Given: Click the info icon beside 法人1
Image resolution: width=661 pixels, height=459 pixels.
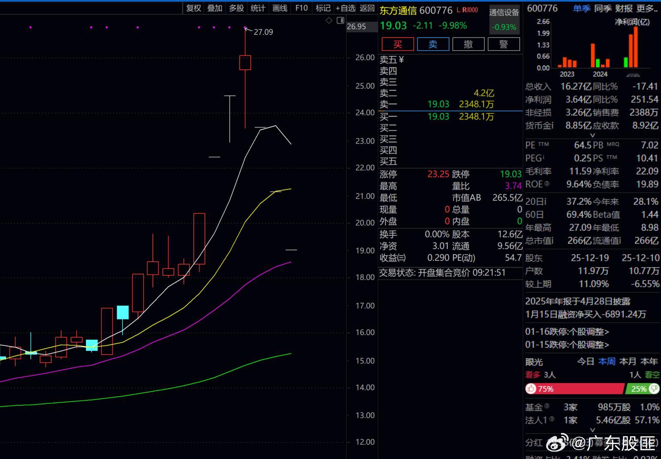Looking at the screenshot, I should 552,419.
